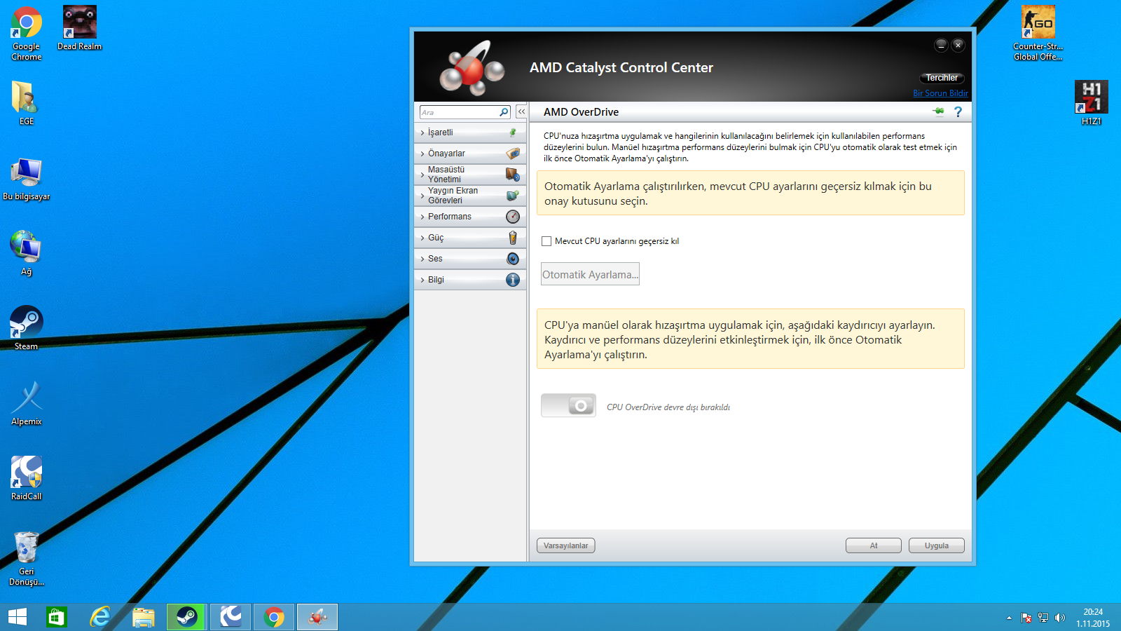Image resolution: width=1121 pixels, height=631 pixels.
Task: Open Geri Dönüşüm recycle bin
Action: (27, 558)
